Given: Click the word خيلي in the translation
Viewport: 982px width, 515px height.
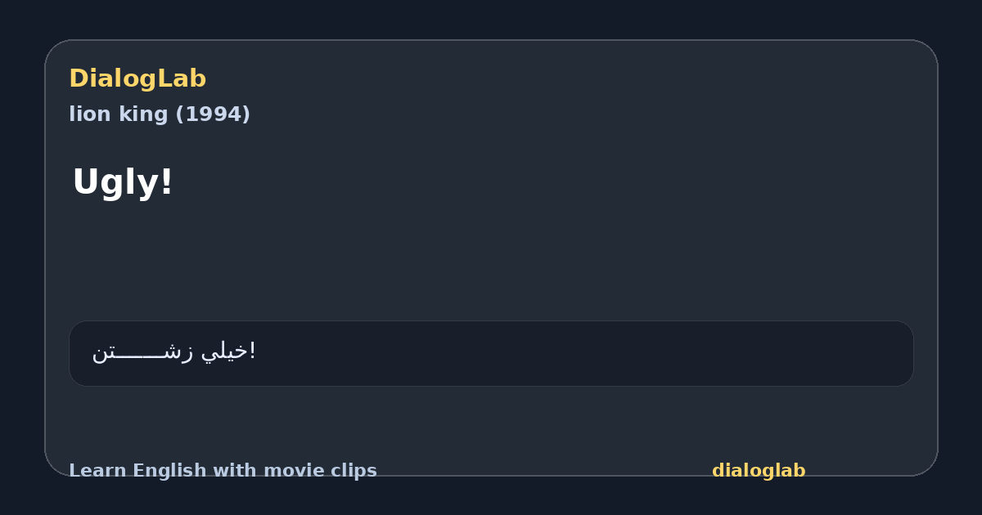Looking at the screenshot, I should (225, 352).
